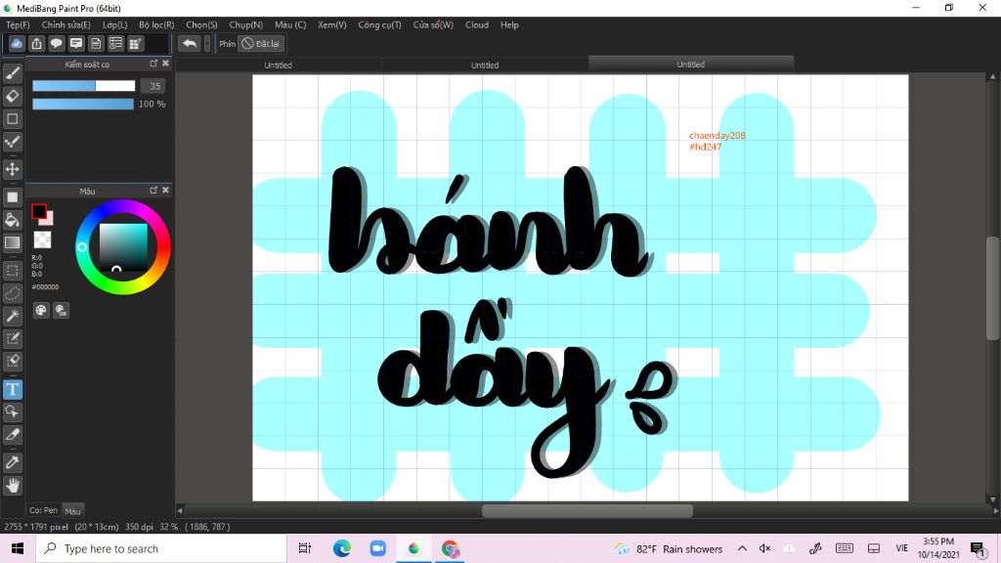
Task: Open the Cloud menu
Action: pyautogui.click(x=477, y=24)
